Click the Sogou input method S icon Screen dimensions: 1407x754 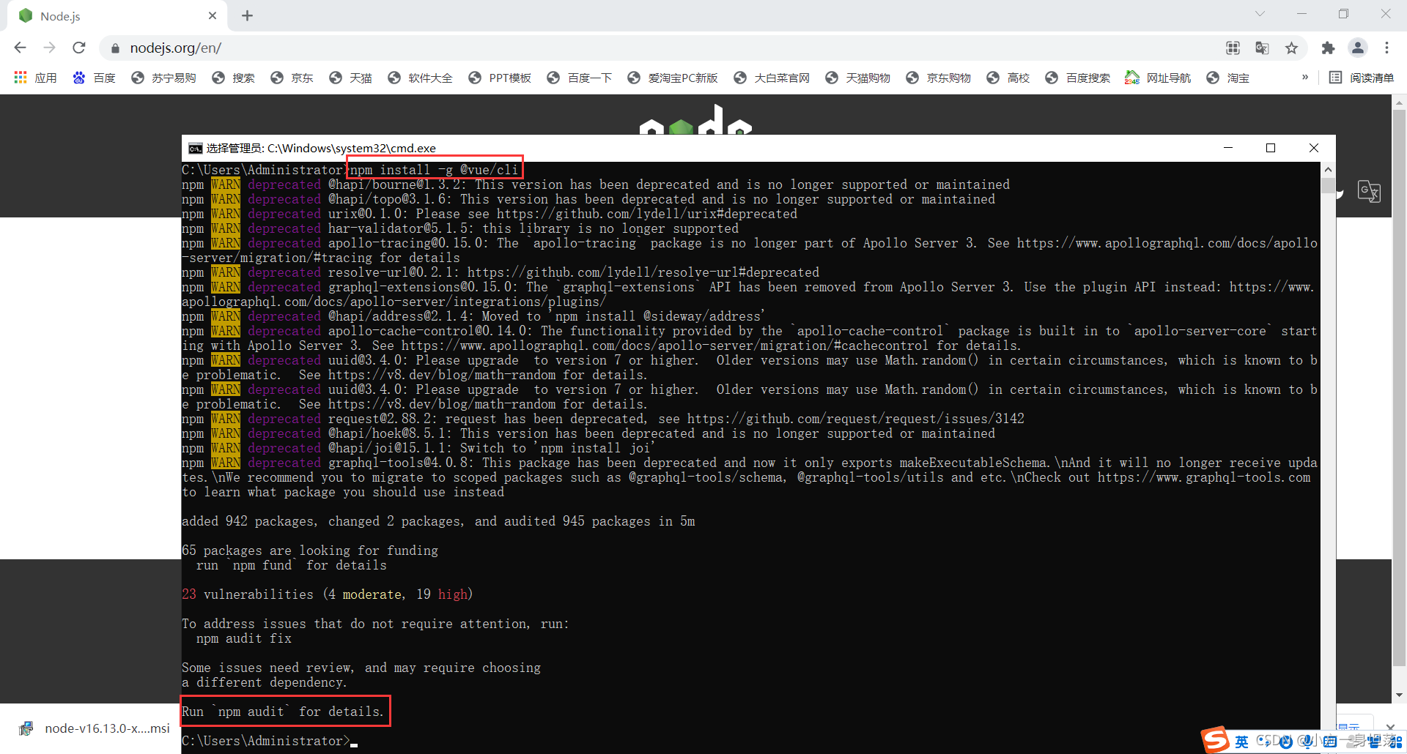tap(1215, 740)
